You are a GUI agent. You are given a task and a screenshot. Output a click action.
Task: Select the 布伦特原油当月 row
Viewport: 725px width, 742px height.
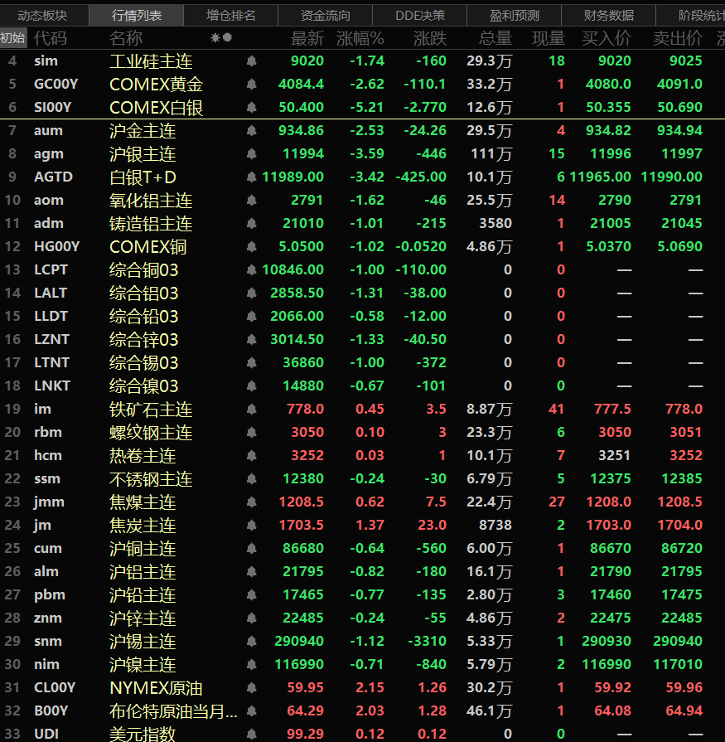pos(174,710)
